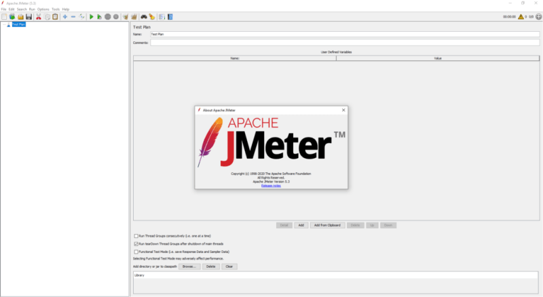Click the Browse... classpath button
This screenshot has width=543, height=297.
[x=189, y=266]
